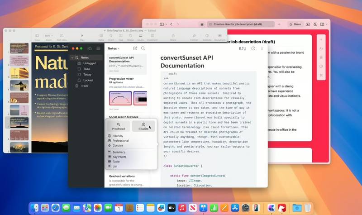Collapse the Notes folder tree
362x215 pixels.
(x=72, y=57)
